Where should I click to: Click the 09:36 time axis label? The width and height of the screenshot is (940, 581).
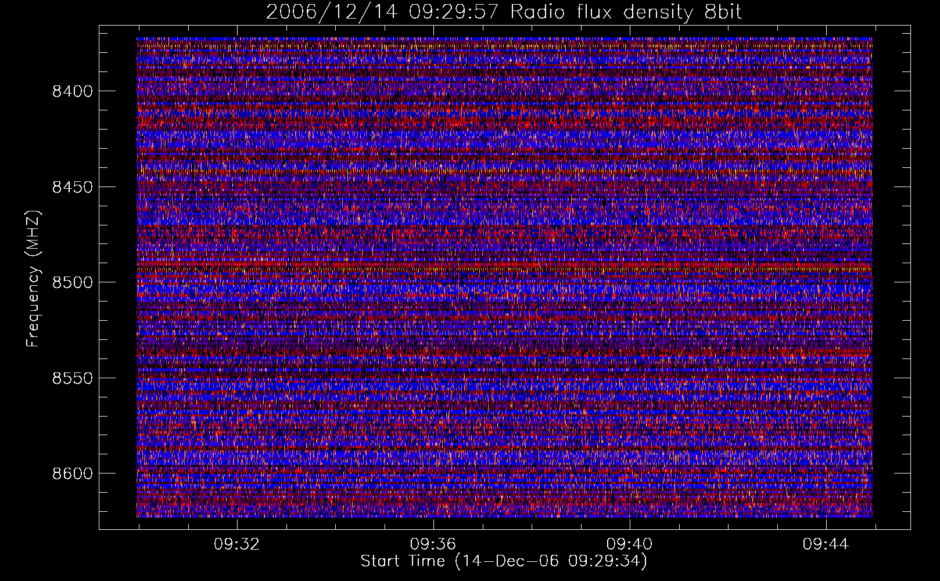click(433, 544)
